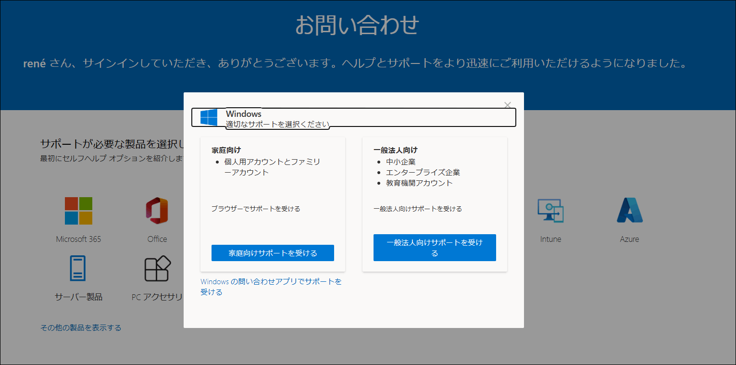Click the 一般法人向けサポートを受ける button
The height and width of the screenshot is (365, 736).
point(435,248)
